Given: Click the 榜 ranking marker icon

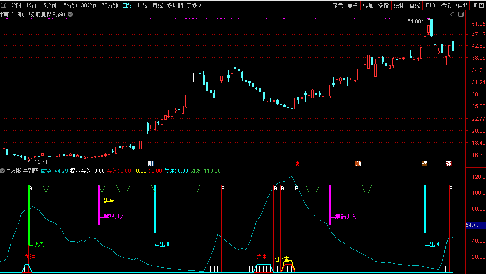Looking at the screenshot, I should (424, 164).
